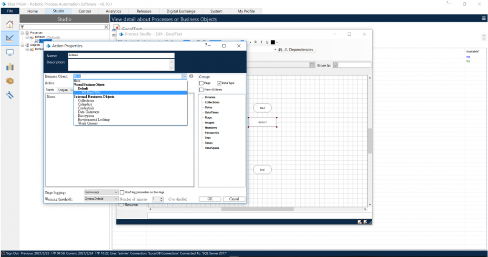Viewport: 488px width, 257px height.
Task: Adjust the Number of minutes spinner
Action: pos(162,199)
